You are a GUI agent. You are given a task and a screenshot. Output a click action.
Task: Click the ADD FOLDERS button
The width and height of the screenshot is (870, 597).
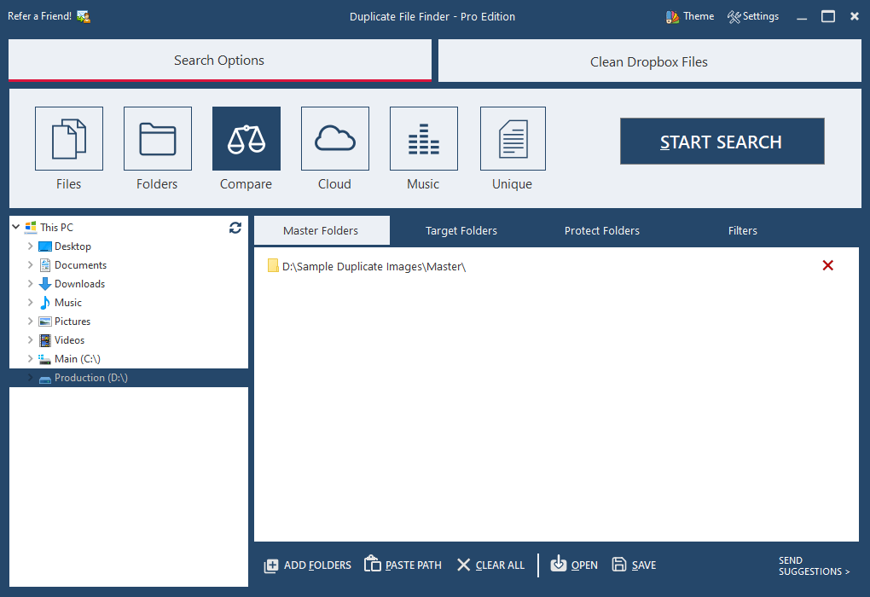[x=308, y=565]
